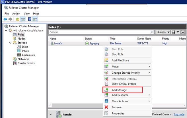187x118 pixels.
Task: Open the File menu
Action: click(7, 14)
